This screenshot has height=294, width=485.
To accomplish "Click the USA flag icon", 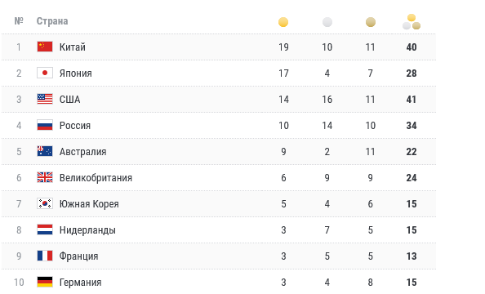I will coord(45,99).
